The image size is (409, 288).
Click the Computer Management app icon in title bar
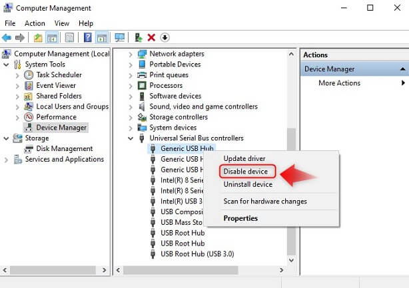pyautogui.click(x=7, y=8)
